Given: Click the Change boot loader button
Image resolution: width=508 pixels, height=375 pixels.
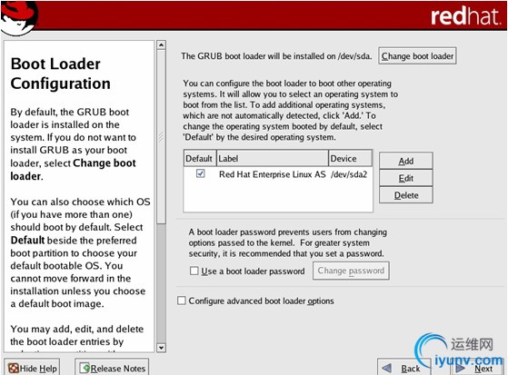Looking at the screenshot, I should (x=417, y=55).
